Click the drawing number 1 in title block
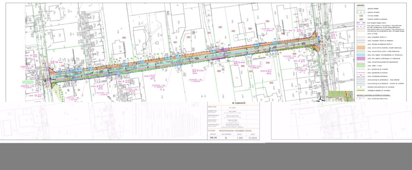Viewport: 412px width, 170px height. click(226, 137)
